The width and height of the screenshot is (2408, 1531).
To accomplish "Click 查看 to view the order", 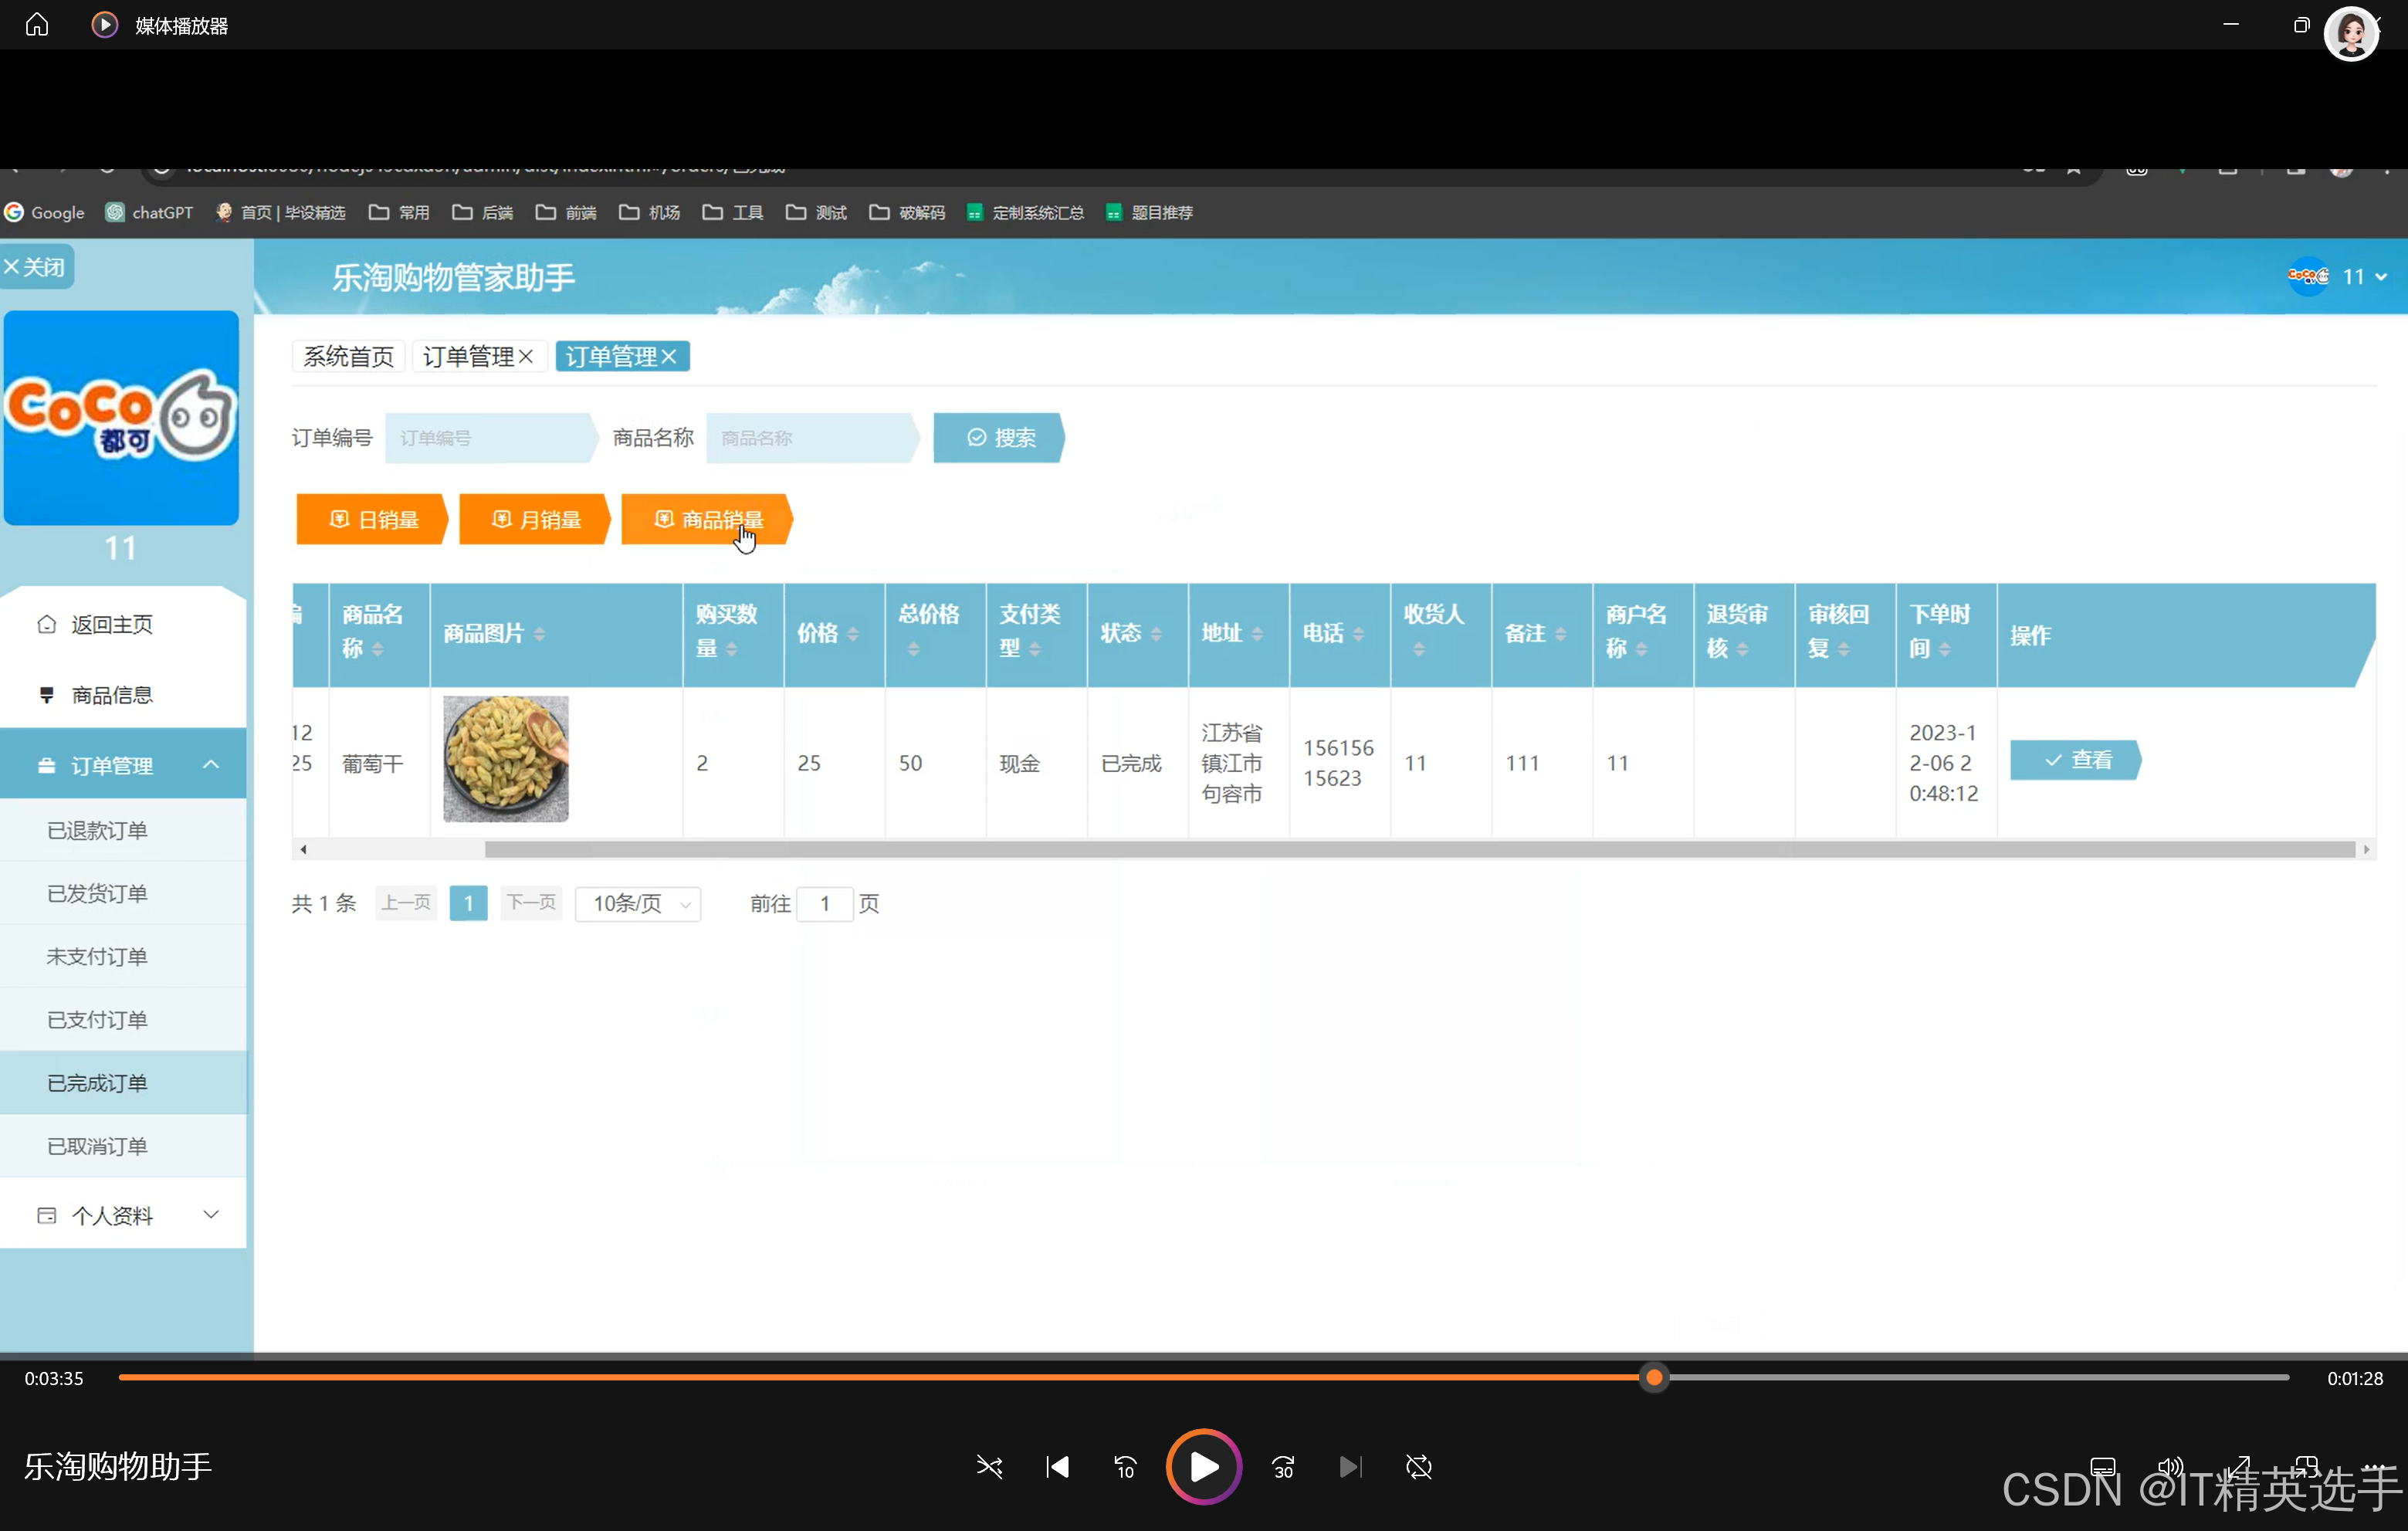I will 2076,760.
